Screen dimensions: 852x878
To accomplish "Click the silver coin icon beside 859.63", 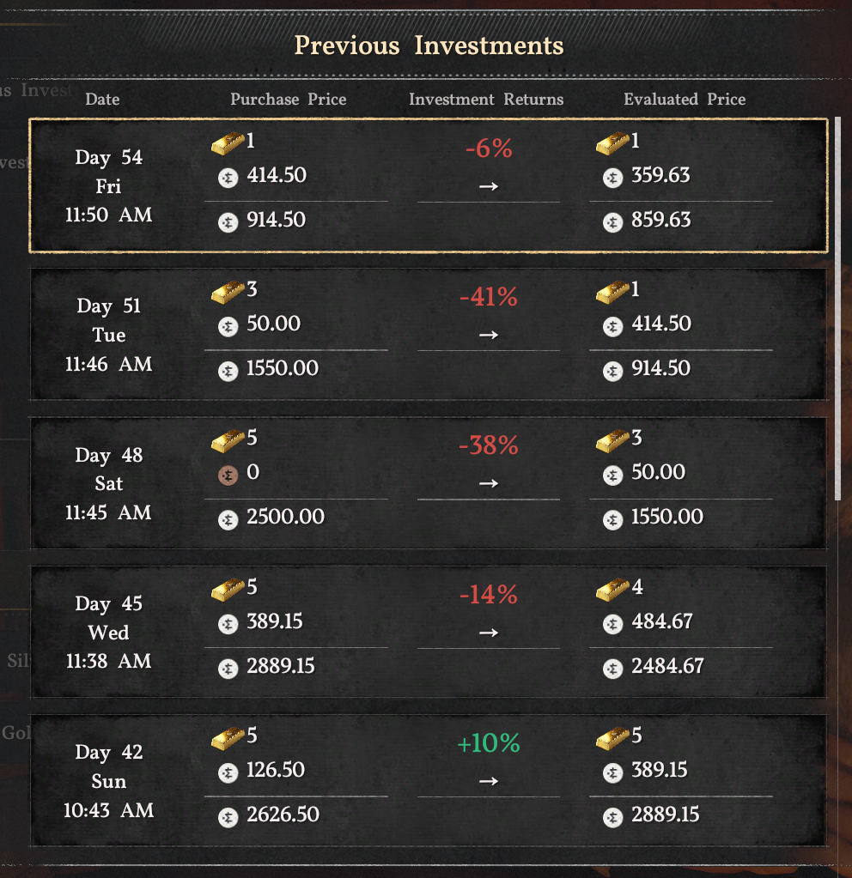I will 612,221.
